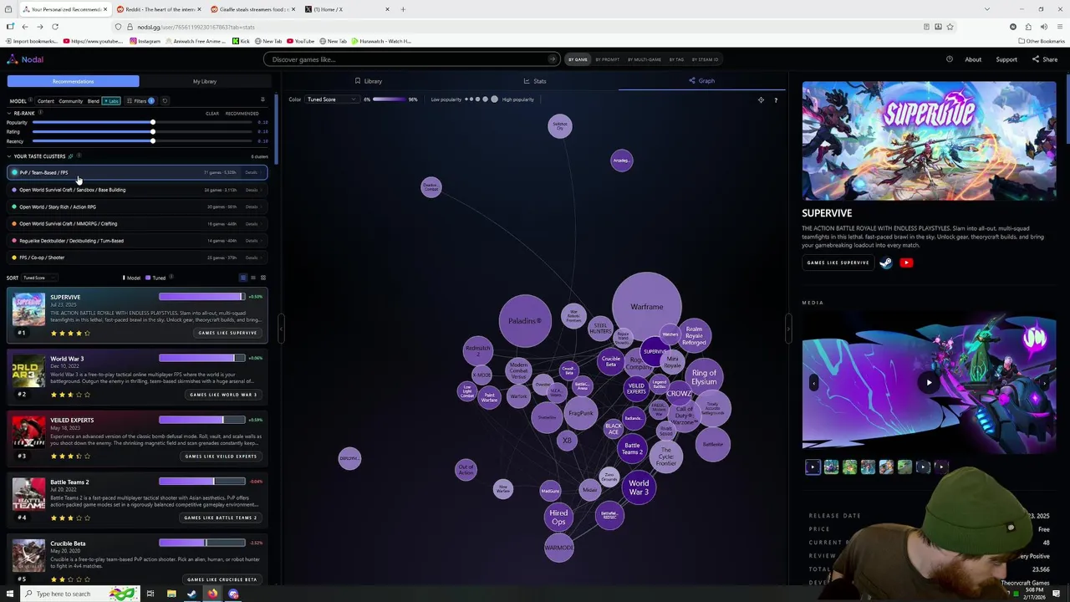
Task: Open the Graph view tab
Action: [702, 81]
